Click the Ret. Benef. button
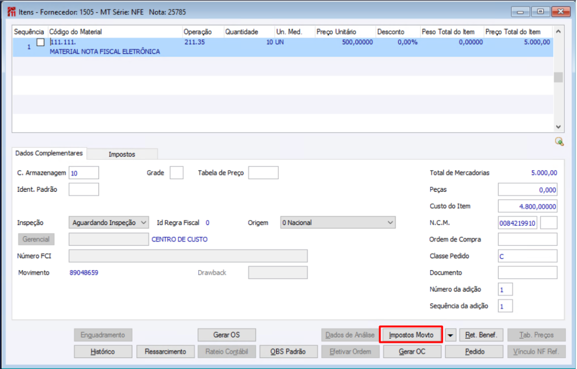This screenshot has height=369, width=577. (481, 335)
